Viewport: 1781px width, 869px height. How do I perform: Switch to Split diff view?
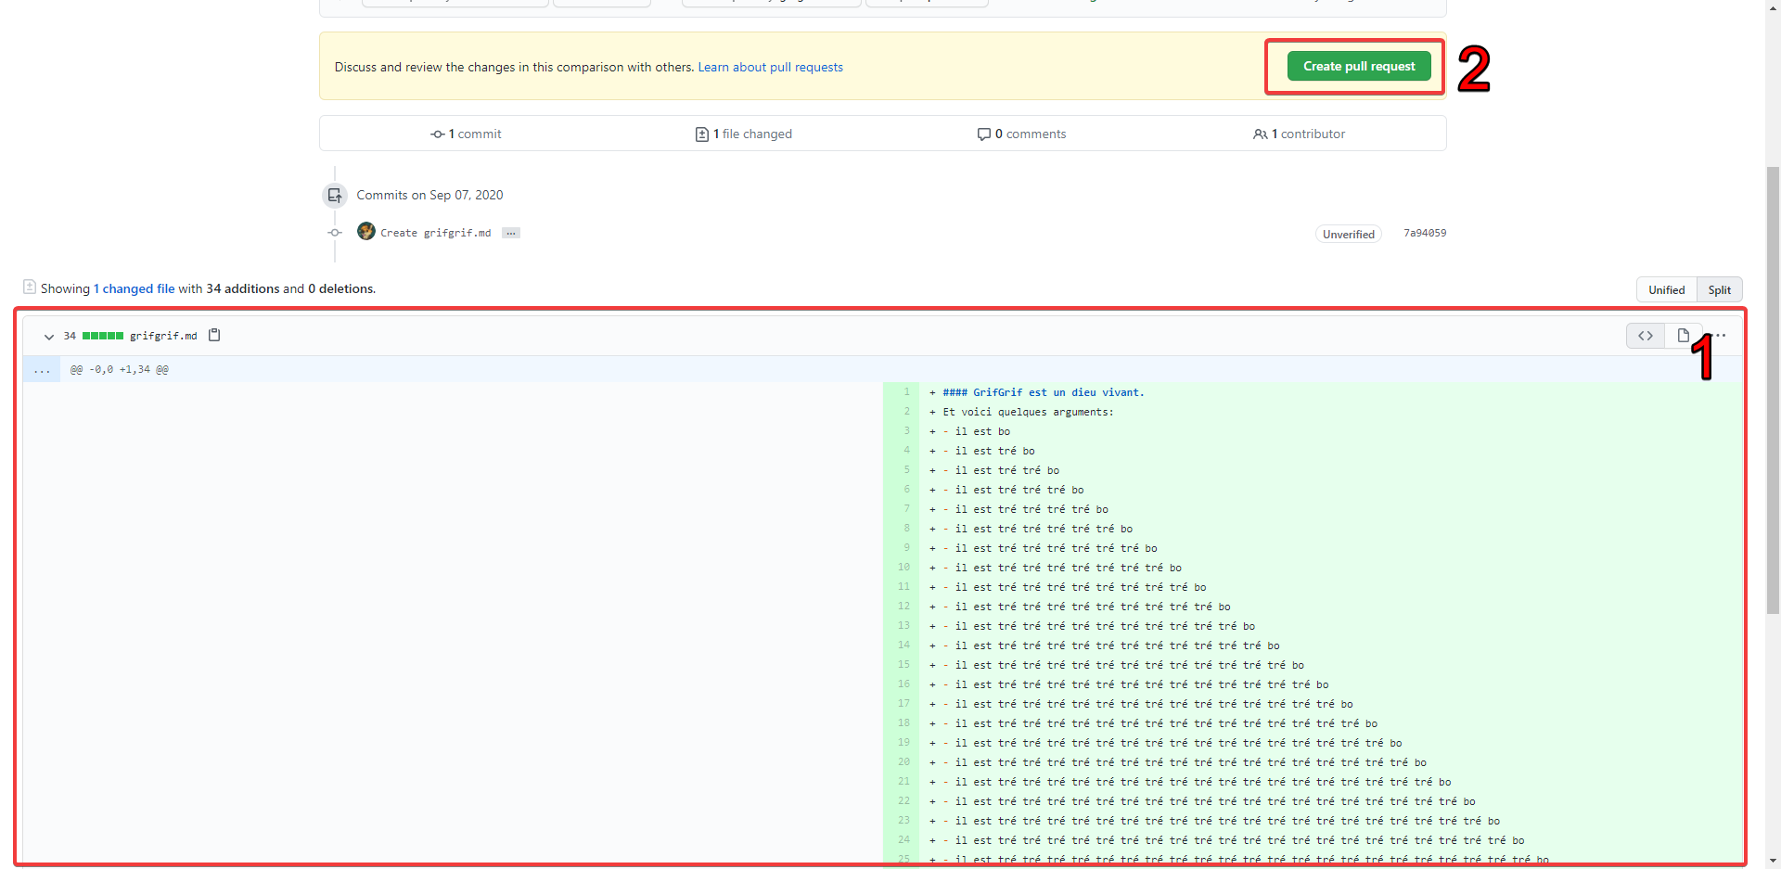pyautogui.click(x=1720, y=289)
